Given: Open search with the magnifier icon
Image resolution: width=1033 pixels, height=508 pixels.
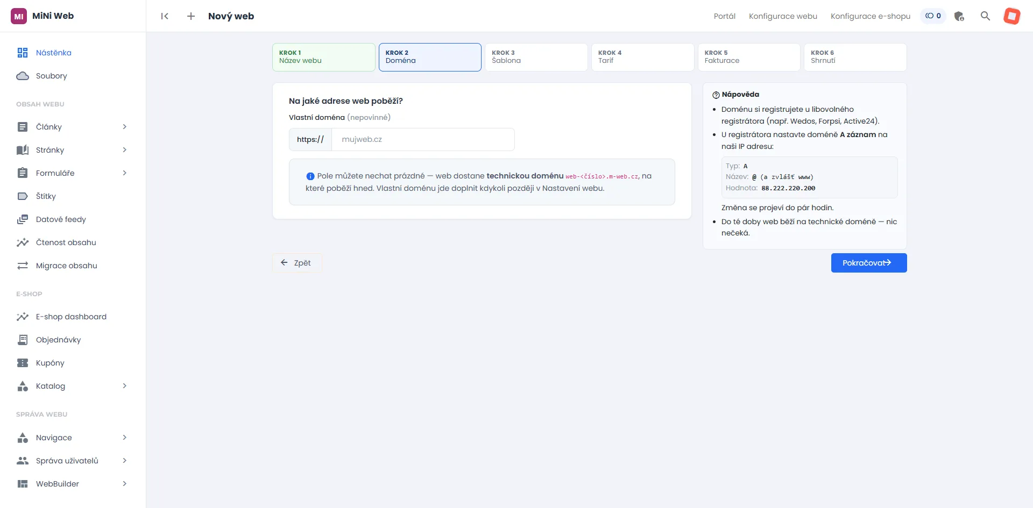Looking at the screenshot, I should point(985,16).
